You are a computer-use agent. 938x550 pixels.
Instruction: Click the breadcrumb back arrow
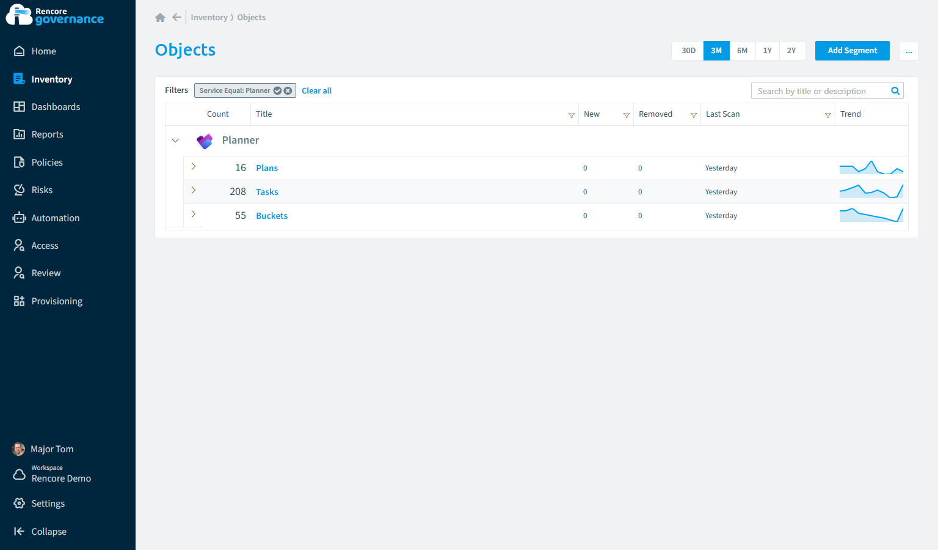tap(176, 17)
